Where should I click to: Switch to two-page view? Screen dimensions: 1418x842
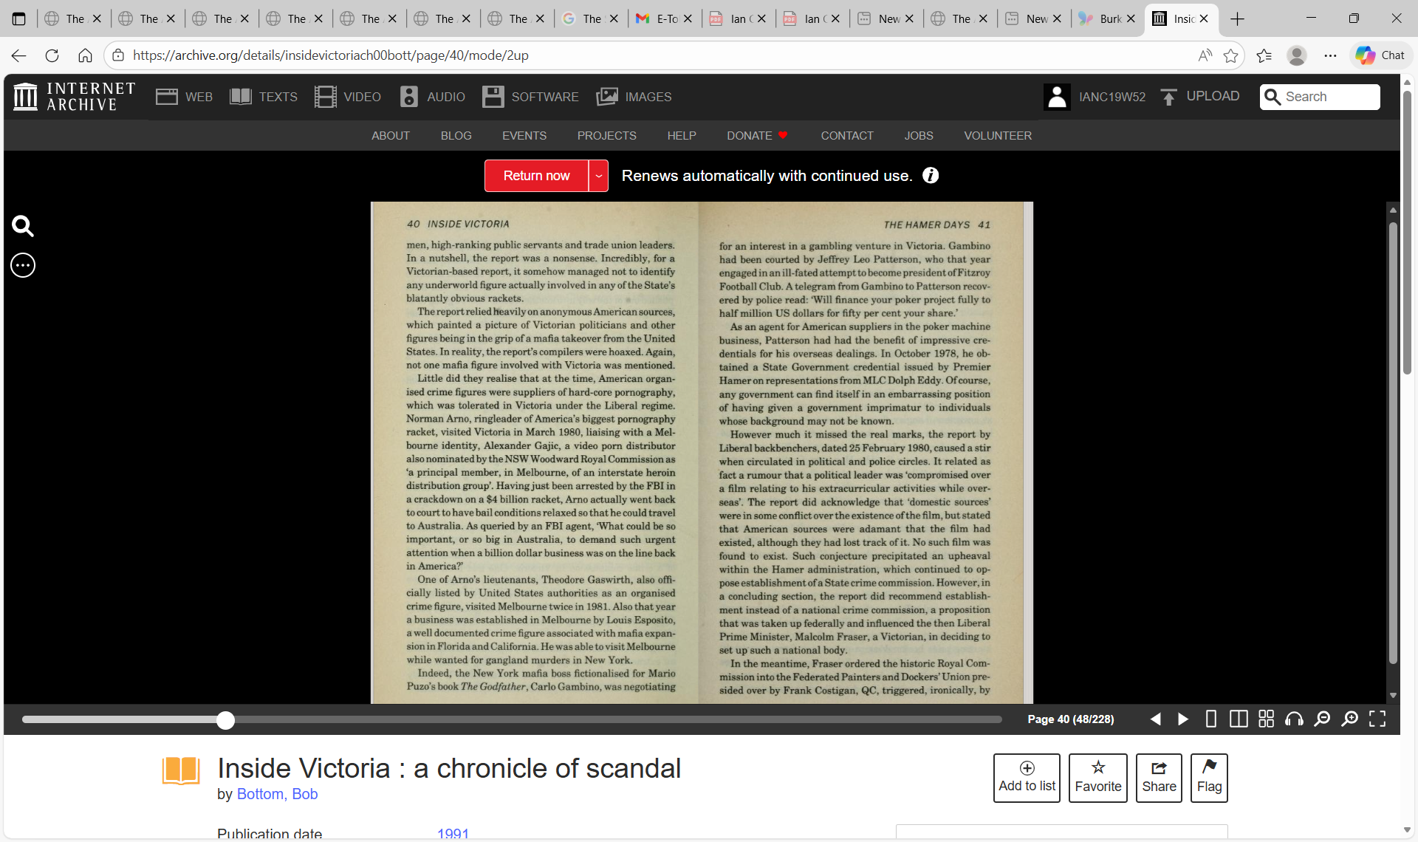coord(1239,719)
